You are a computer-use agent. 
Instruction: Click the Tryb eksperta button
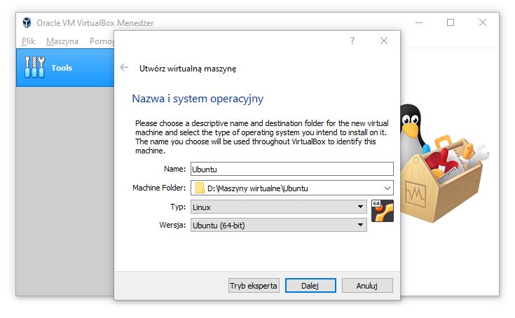pos(254,286)
